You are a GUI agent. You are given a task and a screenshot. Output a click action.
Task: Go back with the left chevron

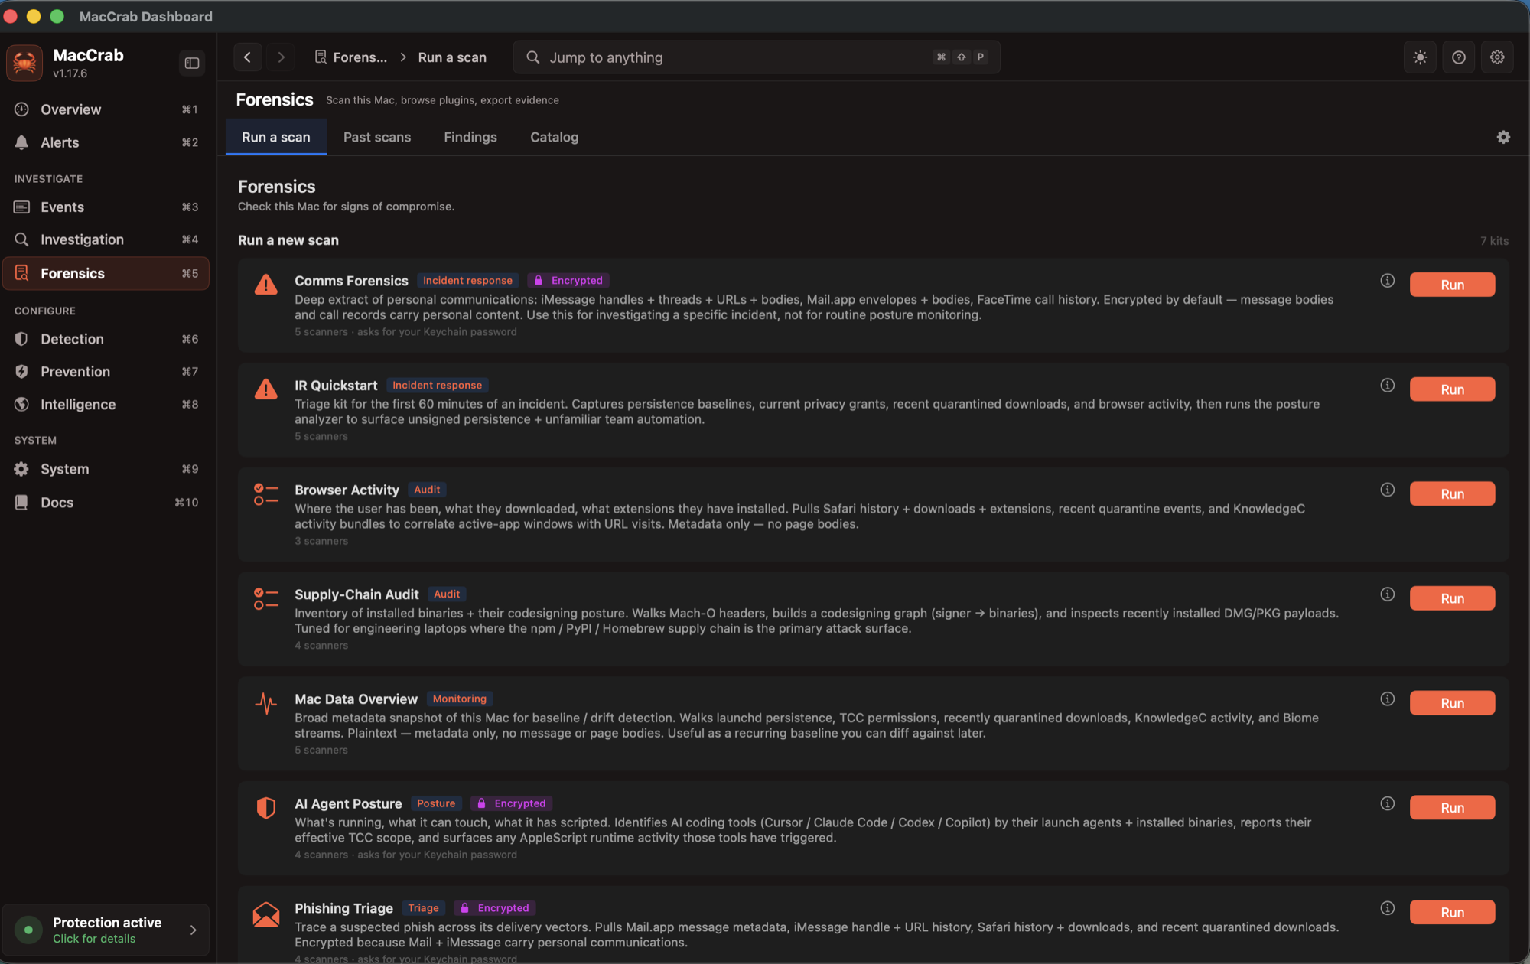[x=247, y=57]
